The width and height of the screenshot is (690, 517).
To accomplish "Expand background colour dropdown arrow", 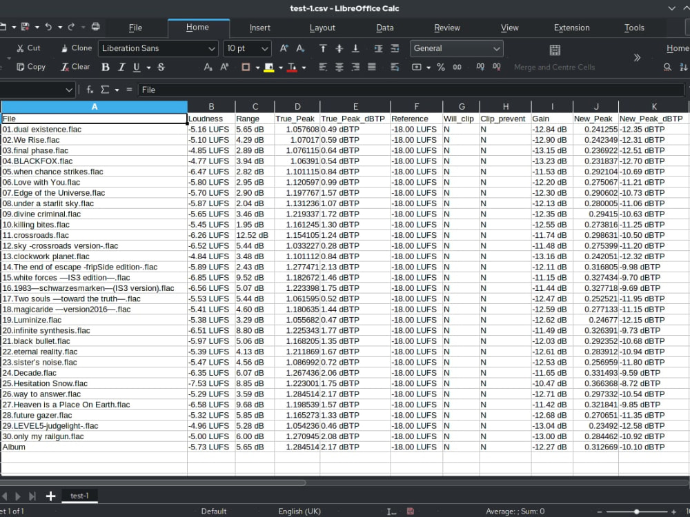I will (281, 68).
